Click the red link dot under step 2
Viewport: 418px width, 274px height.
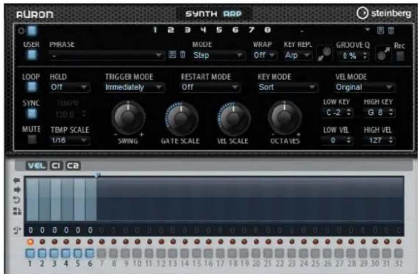point(42,242)
